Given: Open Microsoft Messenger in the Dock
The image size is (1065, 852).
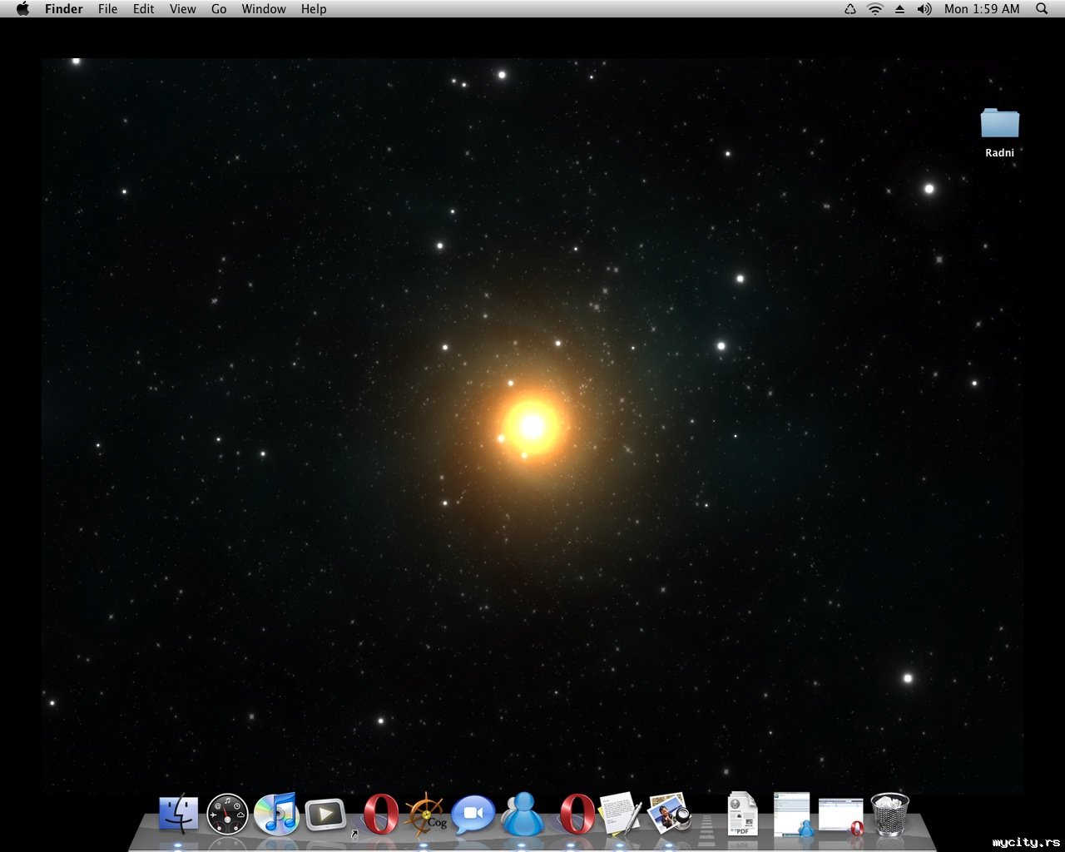Looking at the screenshot, I should click(523, 814).
